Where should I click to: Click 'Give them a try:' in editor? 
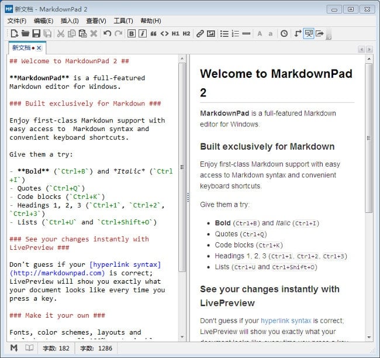point(41,154)
